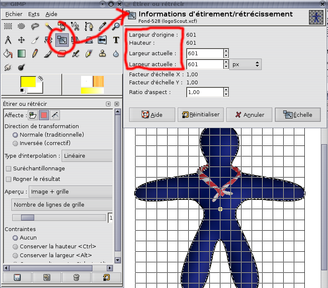Choose the Zoom magnifier tool
Screen dimensions: 328x288
coord(116,27)
